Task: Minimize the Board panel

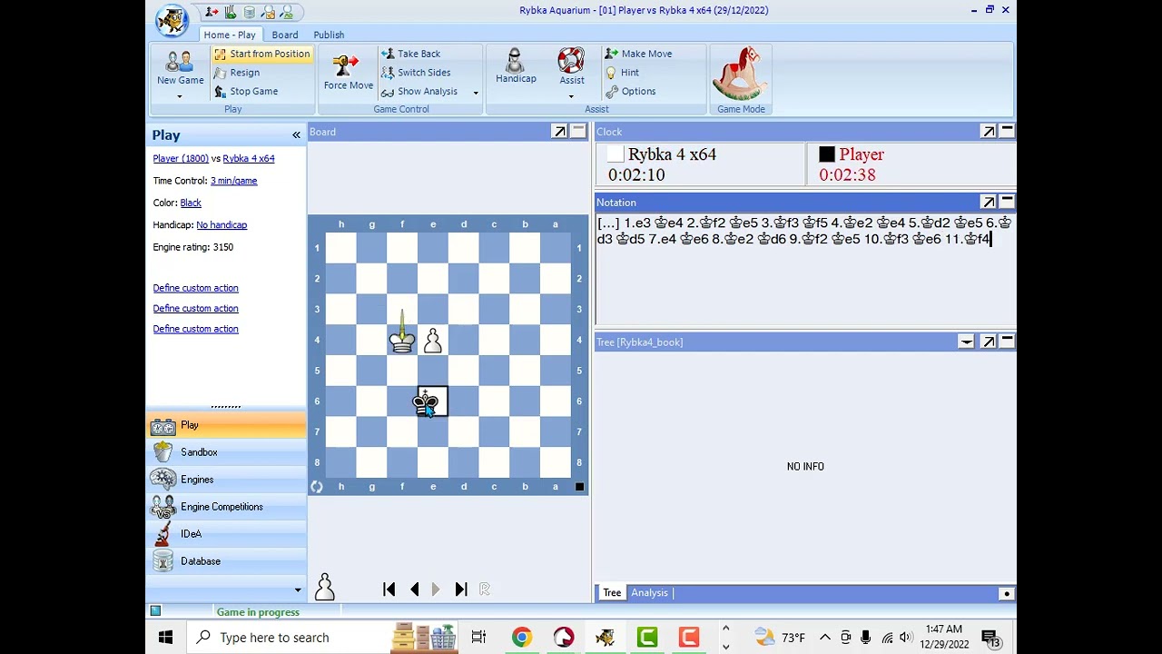Action: pyautogui.click(x=578, y=132)
